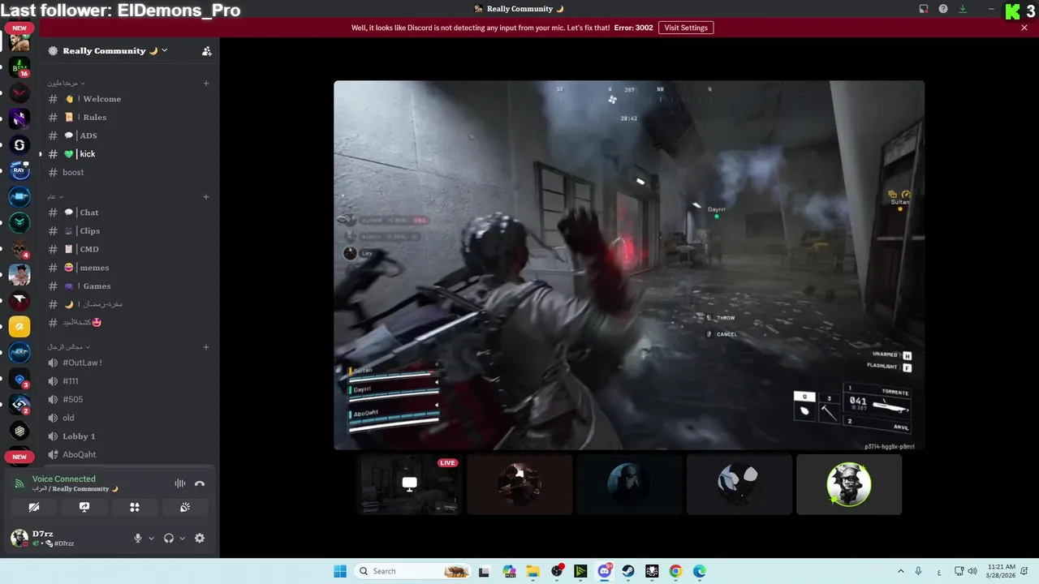Open input device options chevron next to mic

(x=151, y=538)
